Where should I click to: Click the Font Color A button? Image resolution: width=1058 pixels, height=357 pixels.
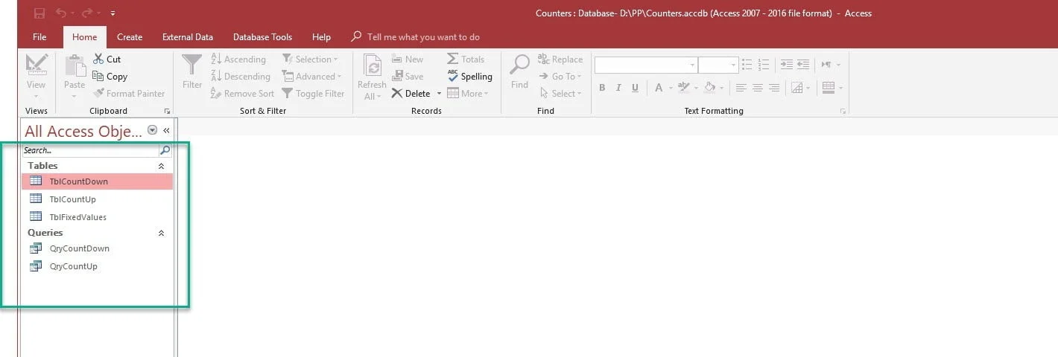pos(659,88)
